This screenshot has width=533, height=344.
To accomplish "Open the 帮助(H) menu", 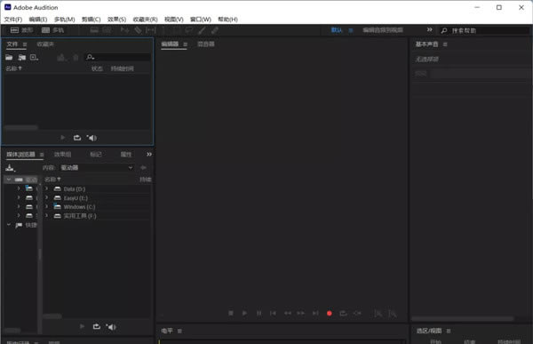I will tap(227, 20).
